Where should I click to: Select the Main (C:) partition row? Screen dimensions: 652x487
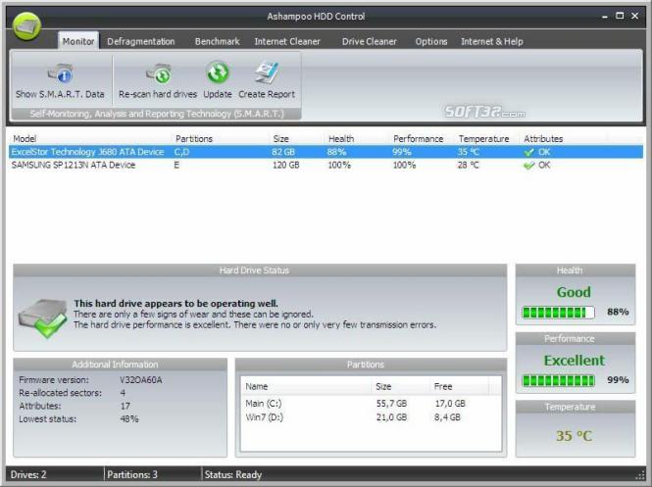click(371, 404)
